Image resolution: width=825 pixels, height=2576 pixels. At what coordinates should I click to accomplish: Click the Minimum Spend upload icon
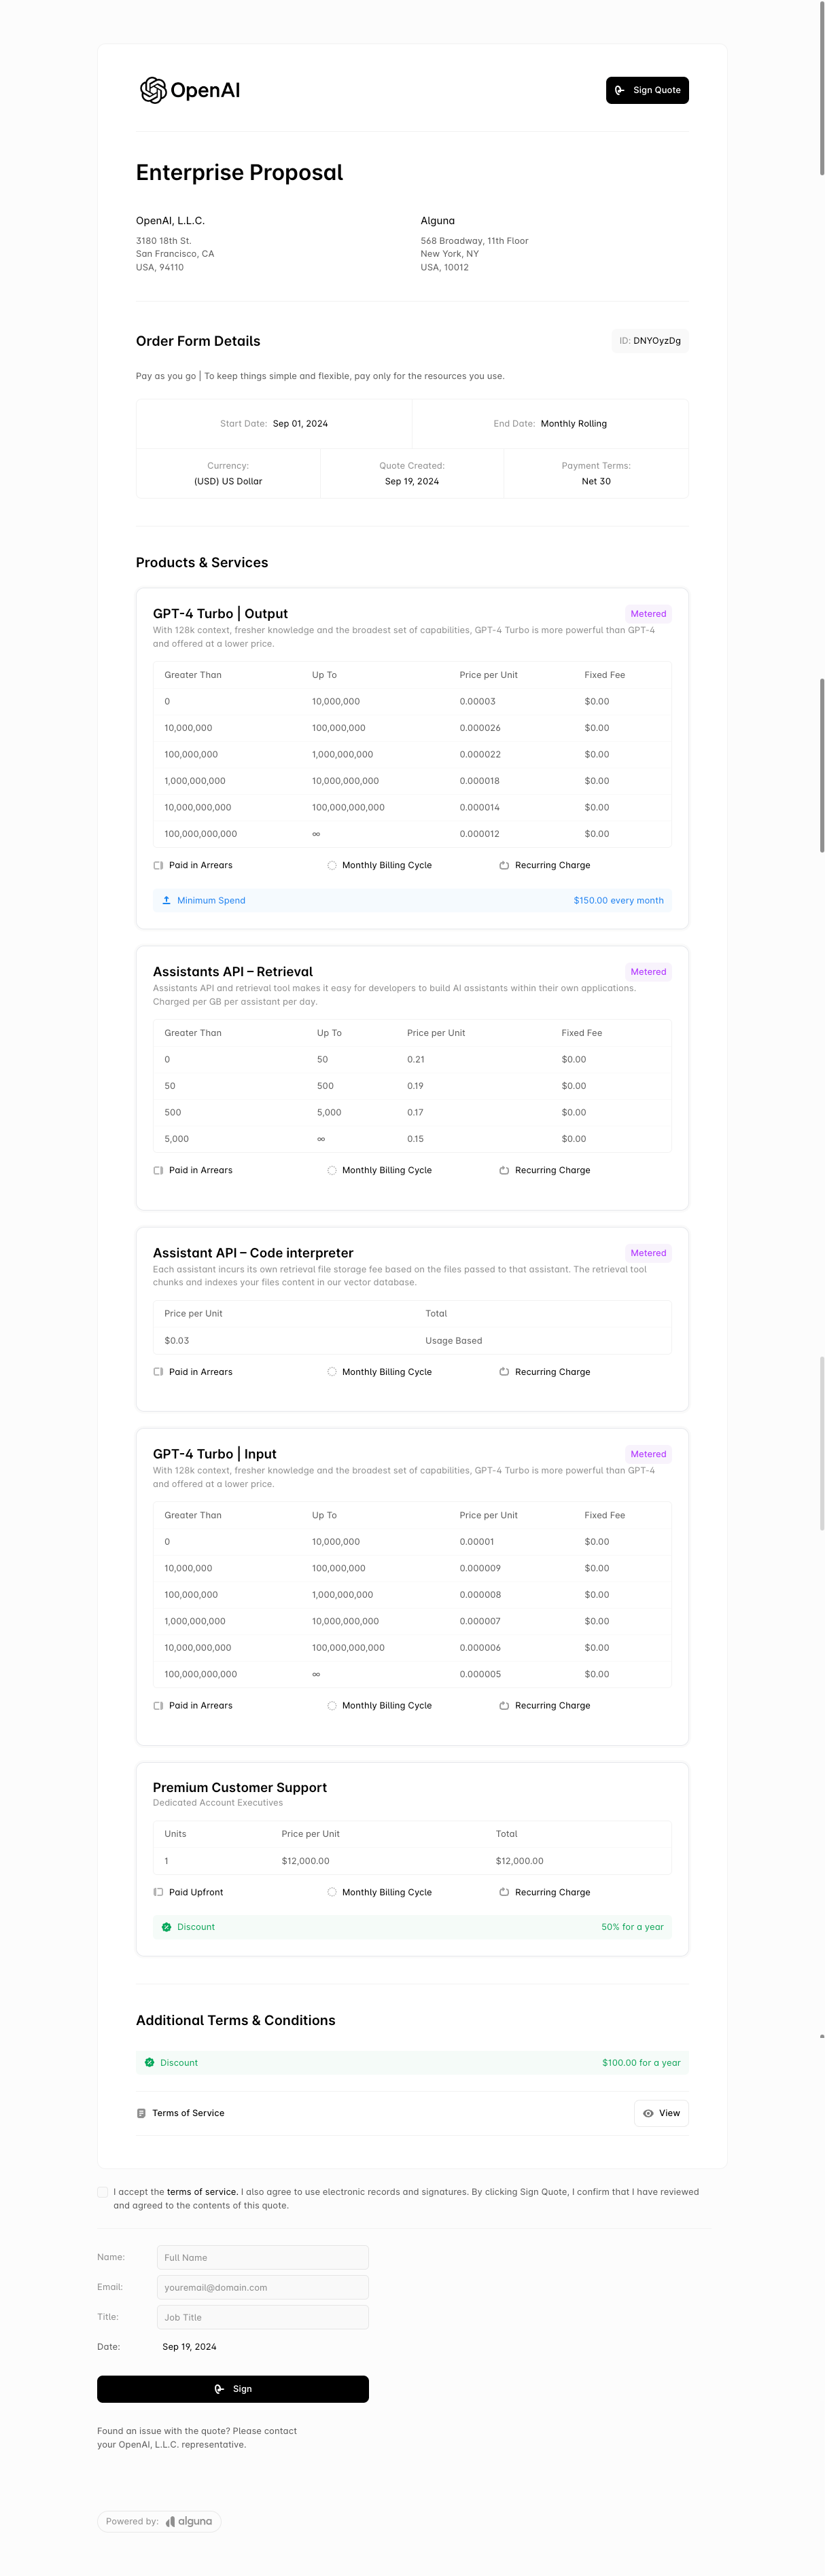pyautogui.click(x=166, y=900)
